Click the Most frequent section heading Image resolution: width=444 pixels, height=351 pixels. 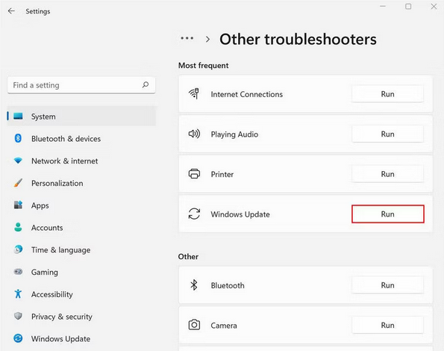203,66
